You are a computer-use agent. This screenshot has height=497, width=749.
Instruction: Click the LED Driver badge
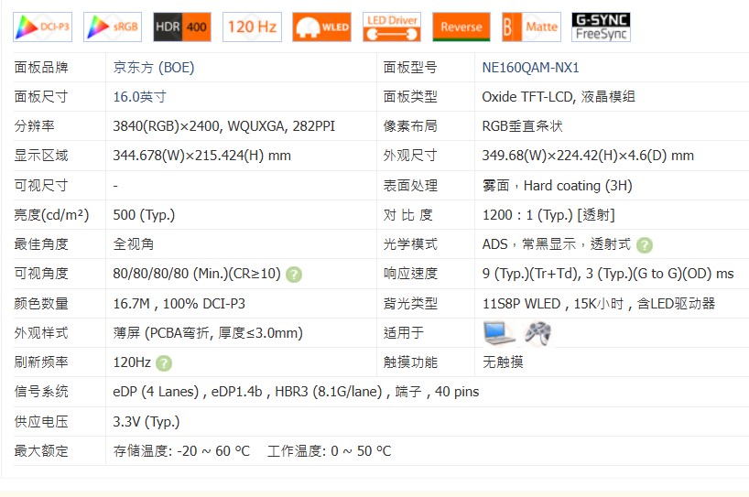point(391,27)
